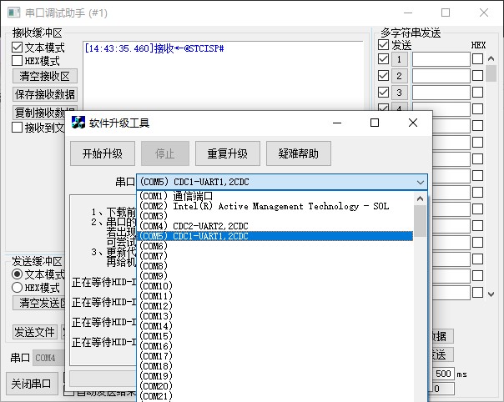Enable HEX checkbox for string row 2
Image resolution: width=504 pixels, height=402 pixels.
tap(477, 76)
